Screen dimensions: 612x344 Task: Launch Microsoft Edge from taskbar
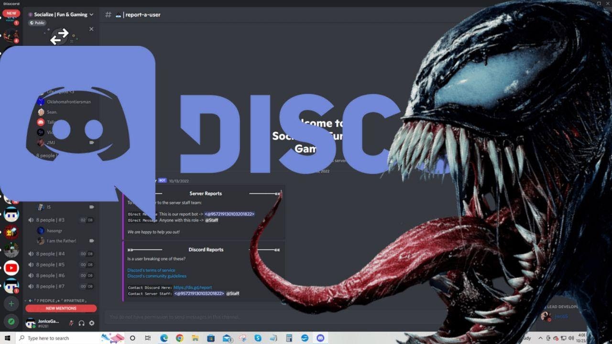click(164, 338)
